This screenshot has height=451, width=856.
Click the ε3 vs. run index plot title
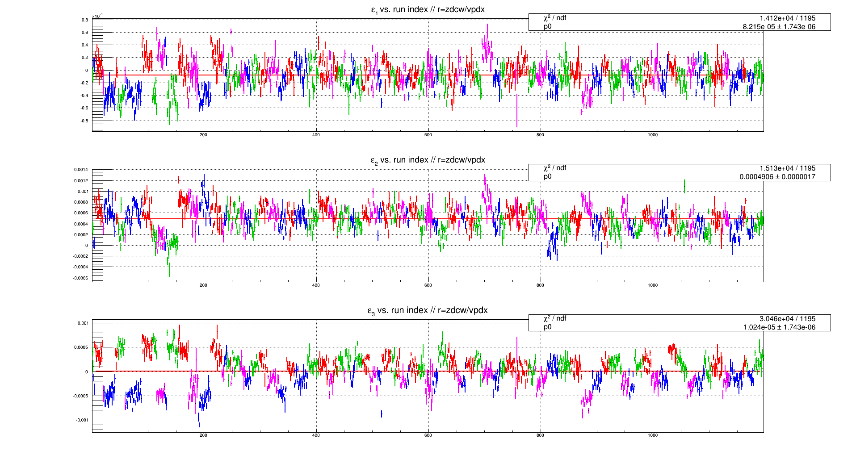(x=428, y=311)
